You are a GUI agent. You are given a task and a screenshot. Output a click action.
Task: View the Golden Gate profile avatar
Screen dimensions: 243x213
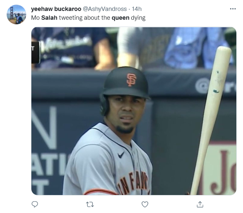[16, 15]
